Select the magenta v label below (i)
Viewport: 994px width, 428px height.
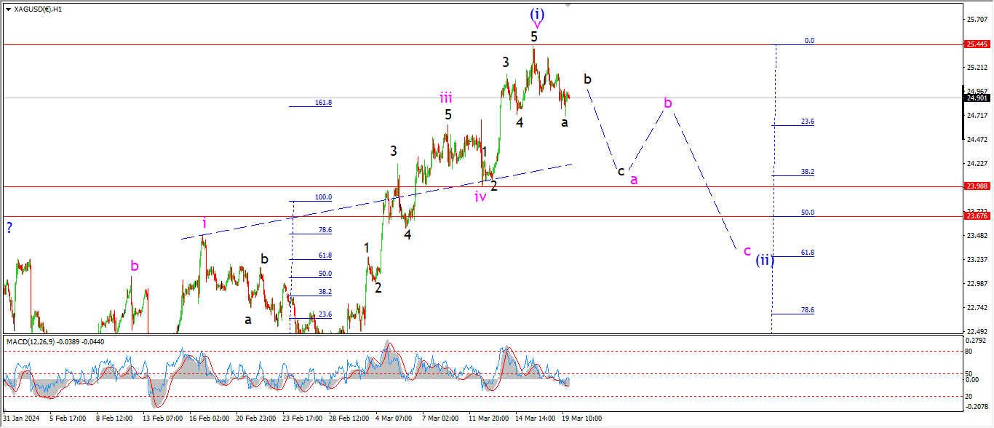[537, 25]
